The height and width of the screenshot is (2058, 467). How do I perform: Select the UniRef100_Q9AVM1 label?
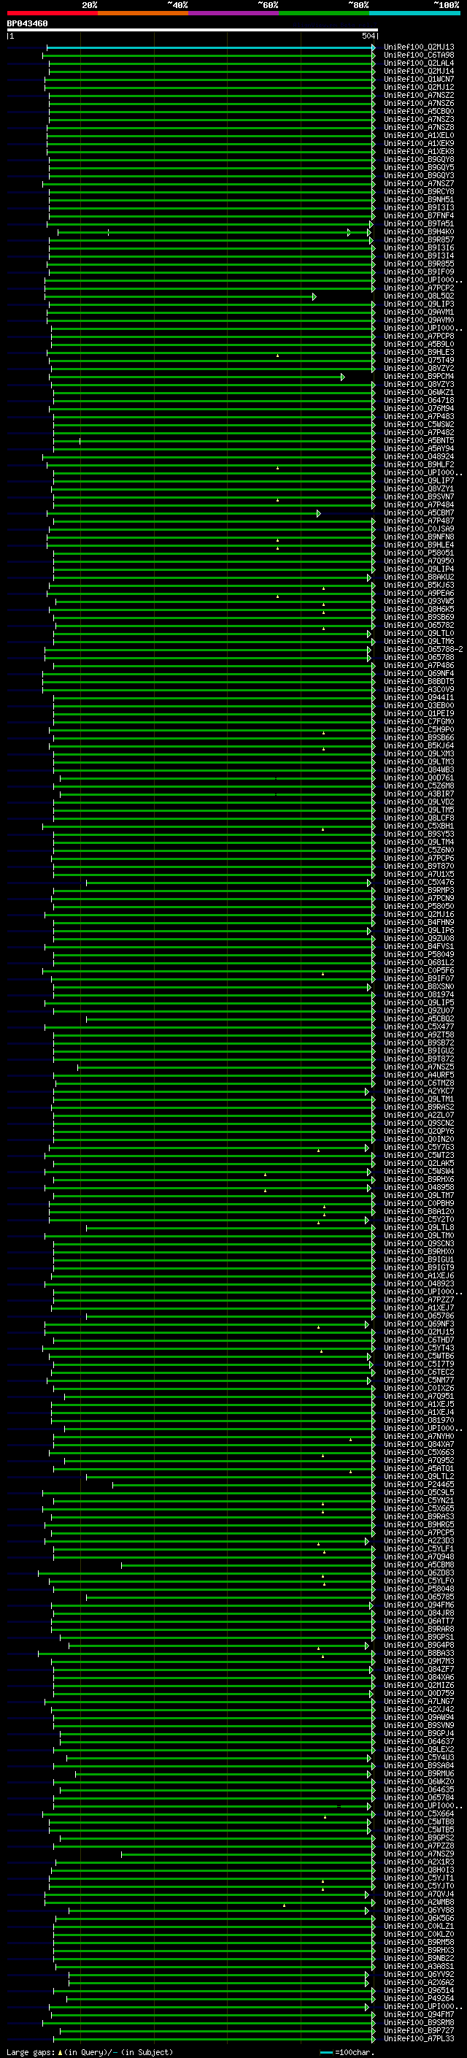419,312
